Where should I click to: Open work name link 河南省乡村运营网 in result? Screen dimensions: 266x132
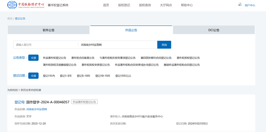point(36,109)
